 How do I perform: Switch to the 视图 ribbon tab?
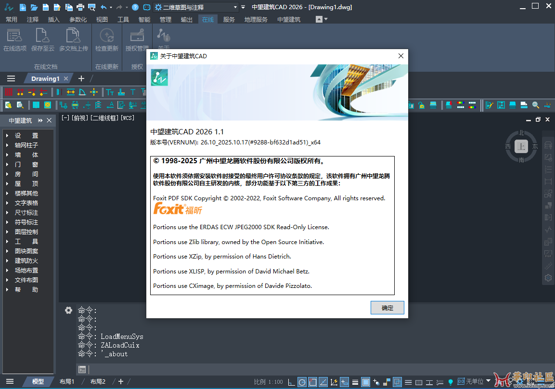pyautogui.click(x=102, y=19)
